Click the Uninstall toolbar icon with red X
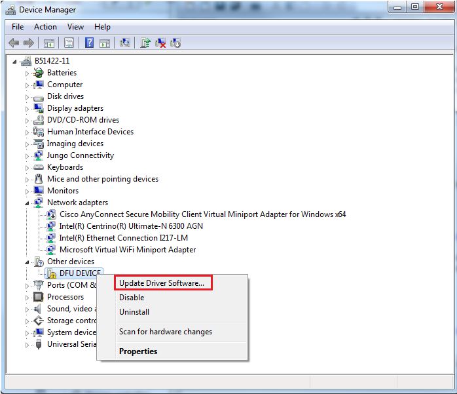 pyautogui.click(x=160, y=43)
